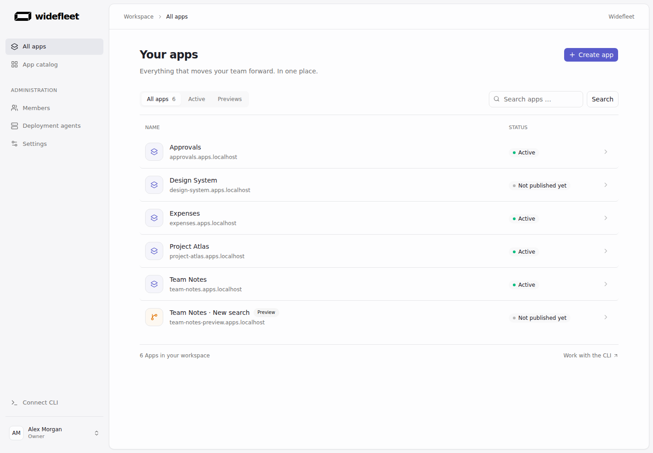Click the Project Atlas app icon

click(x=154, y=251)
